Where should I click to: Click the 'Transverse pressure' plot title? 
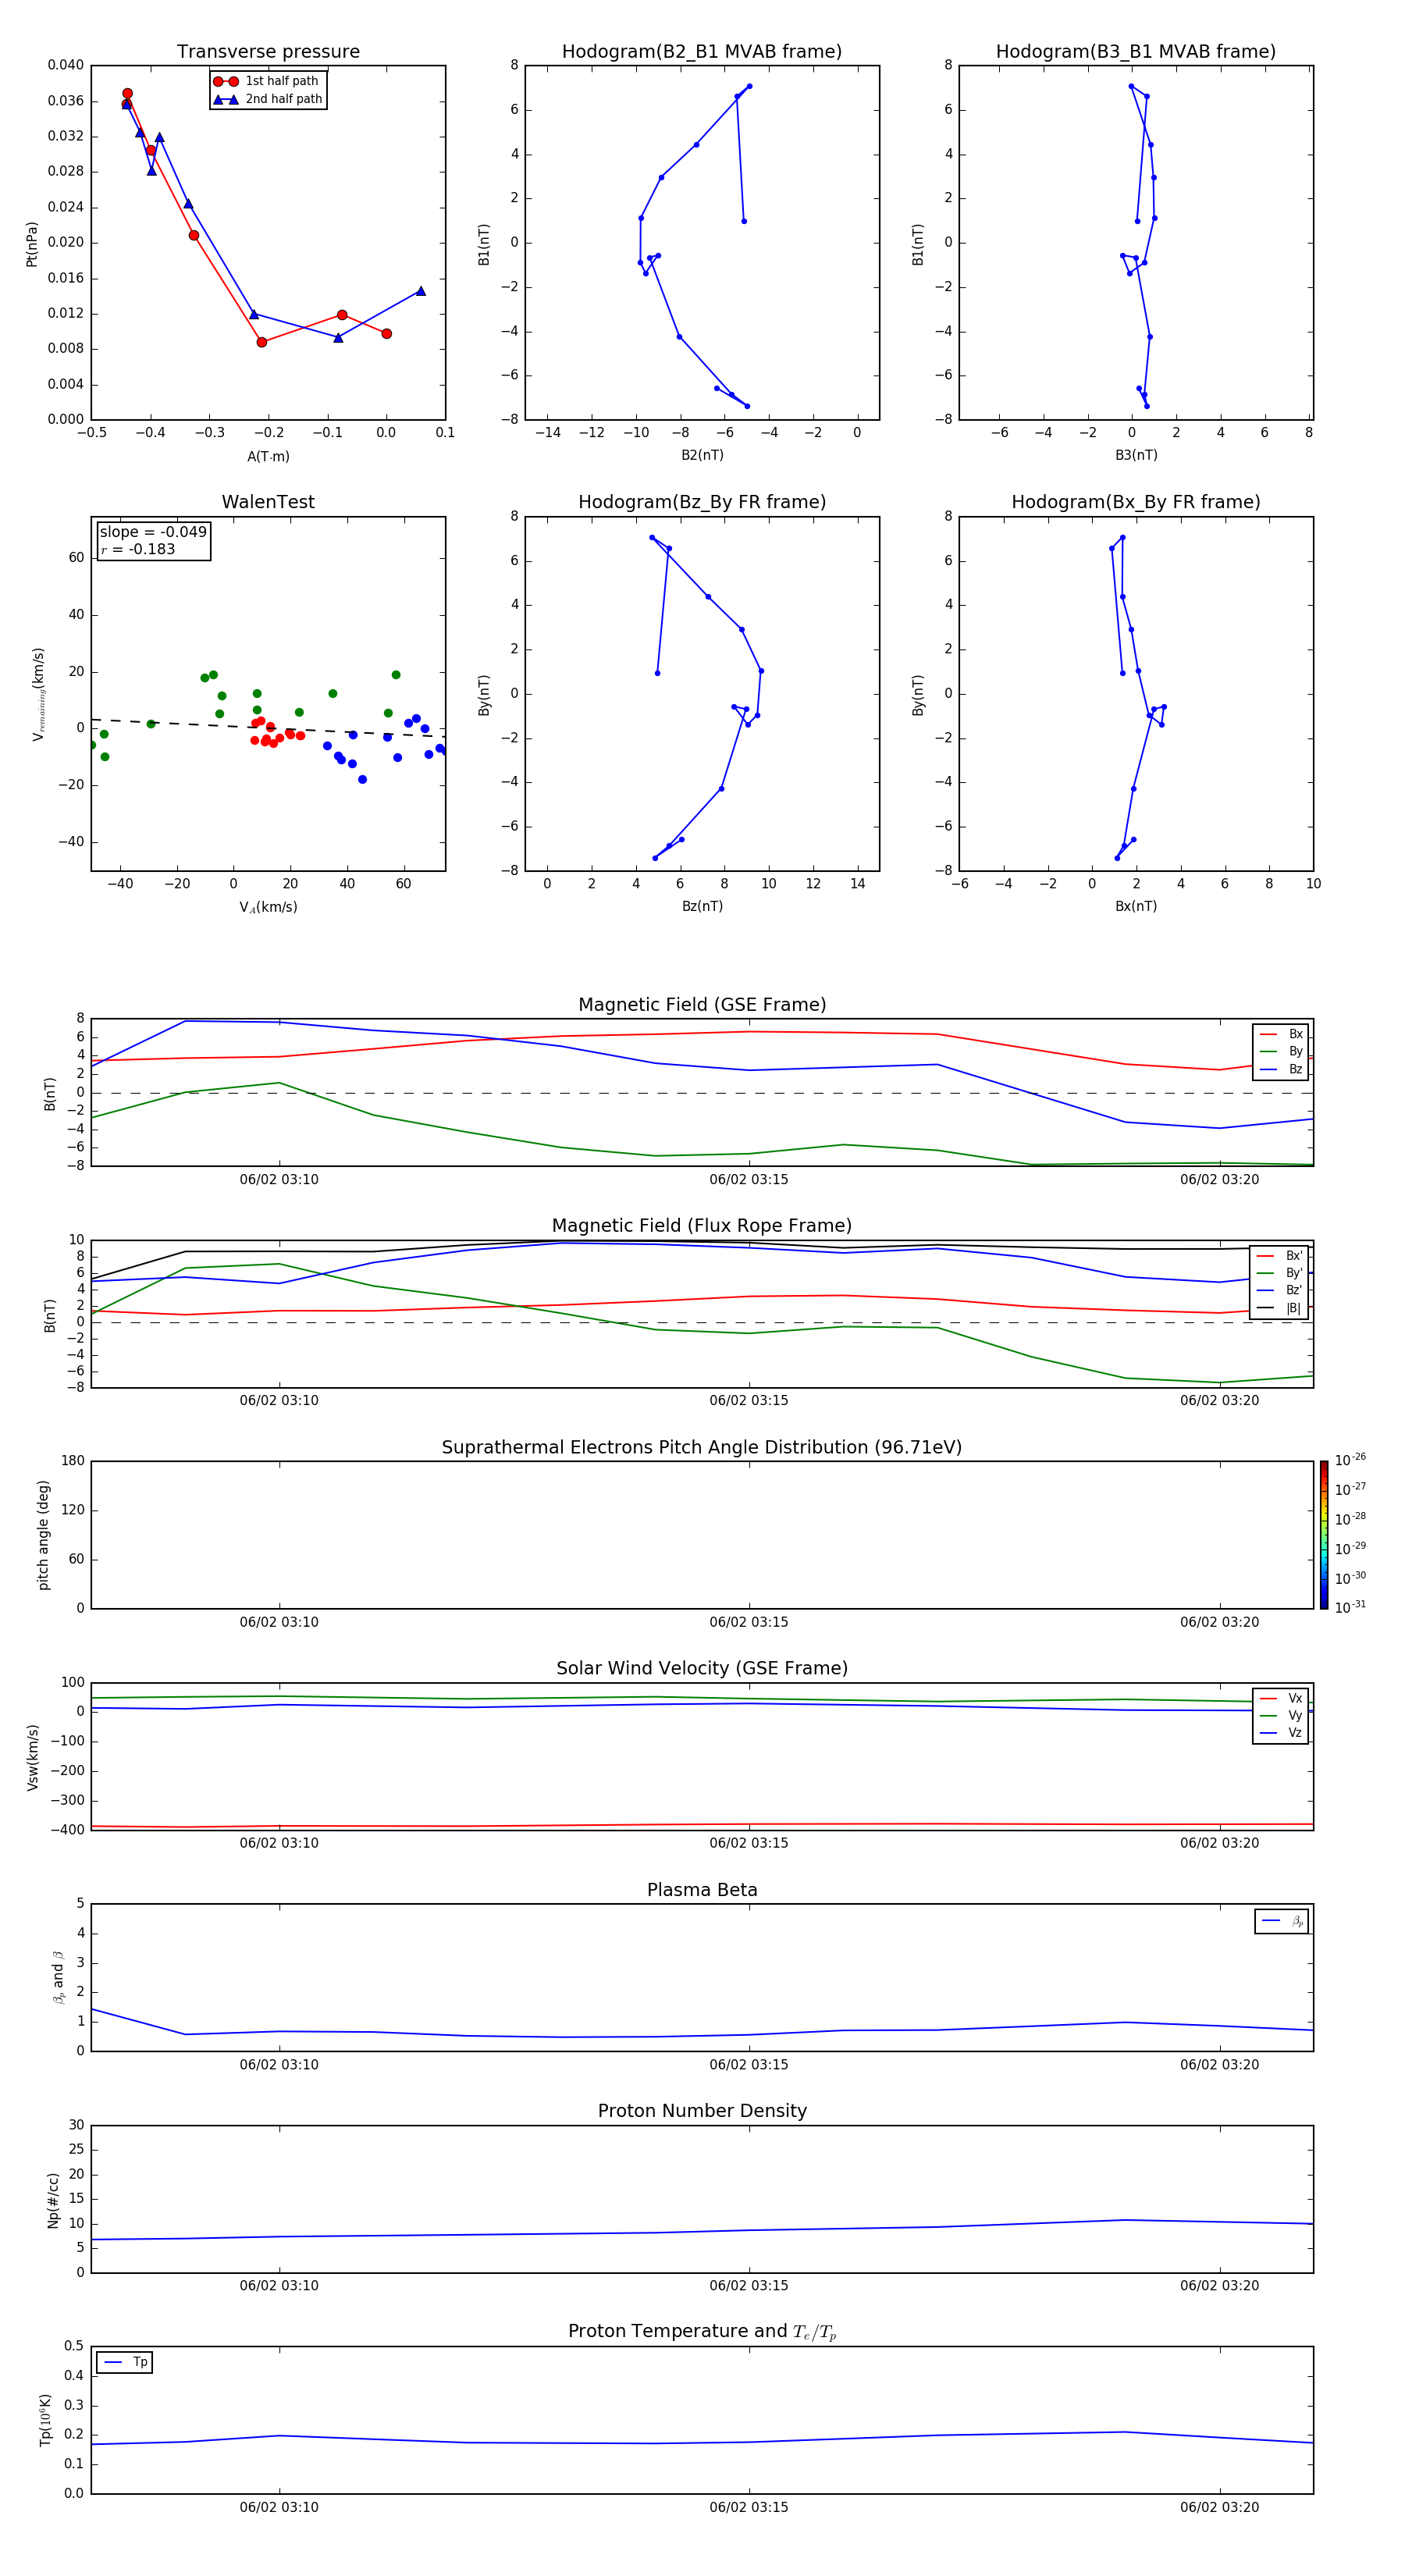[x=268, y=52]
